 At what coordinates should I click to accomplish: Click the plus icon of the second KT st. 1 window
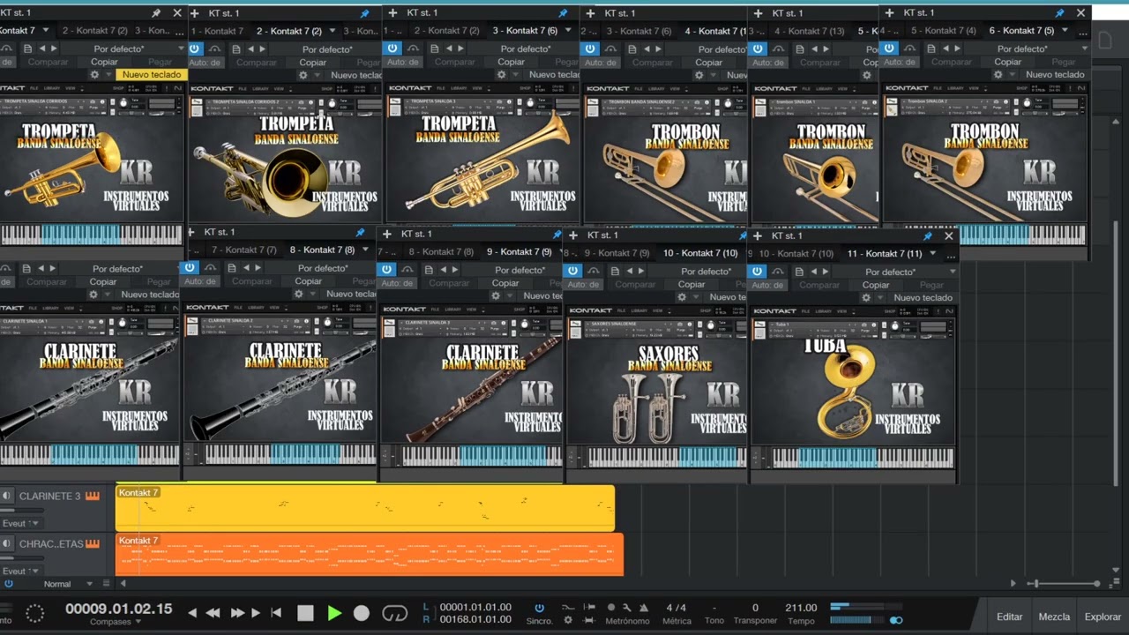195,13
